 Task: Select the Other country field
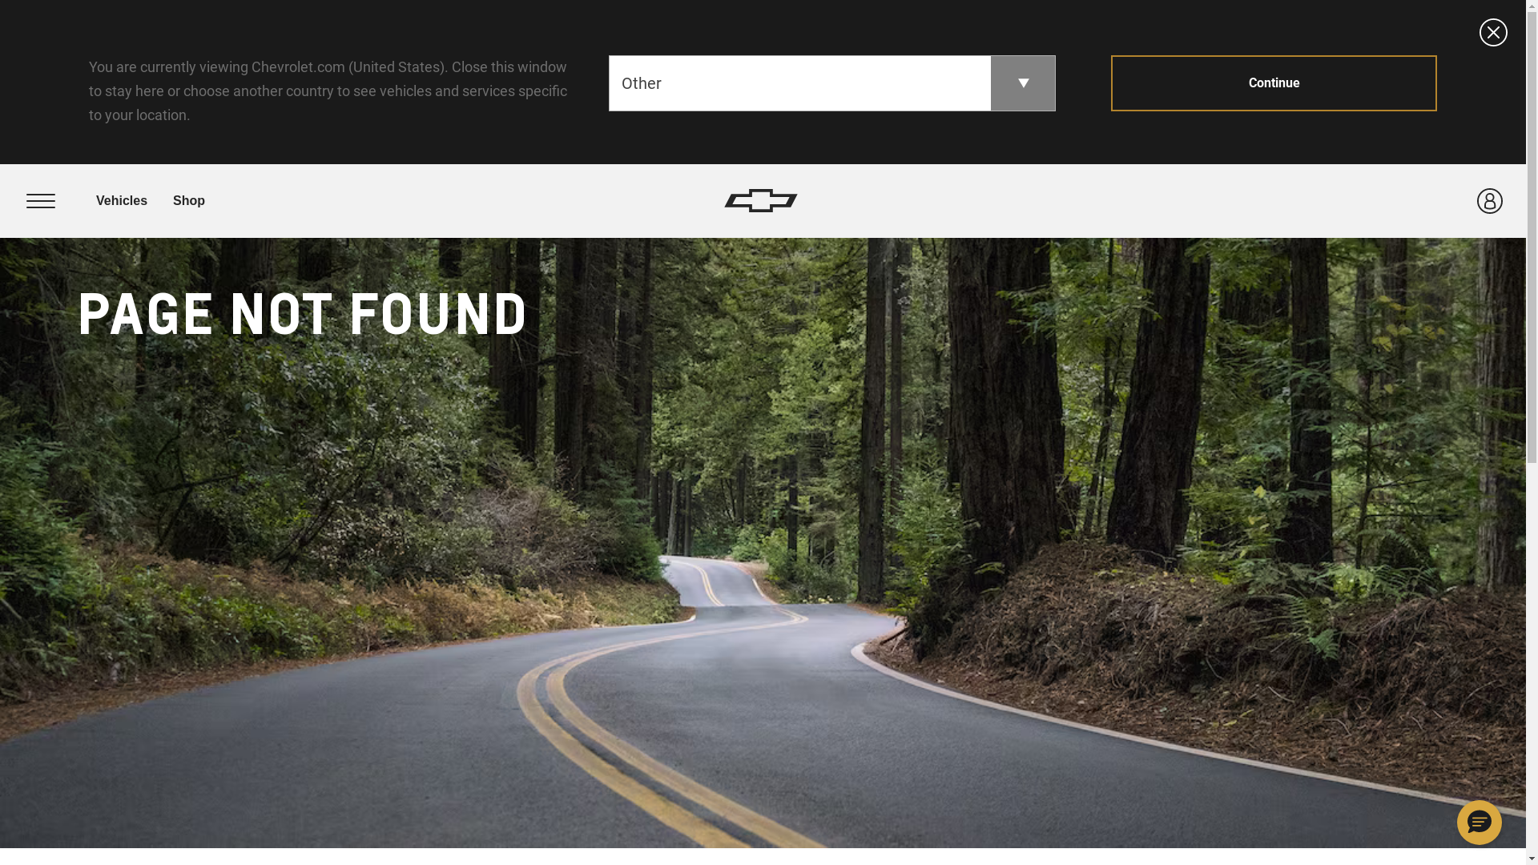(x=799, y=83)
